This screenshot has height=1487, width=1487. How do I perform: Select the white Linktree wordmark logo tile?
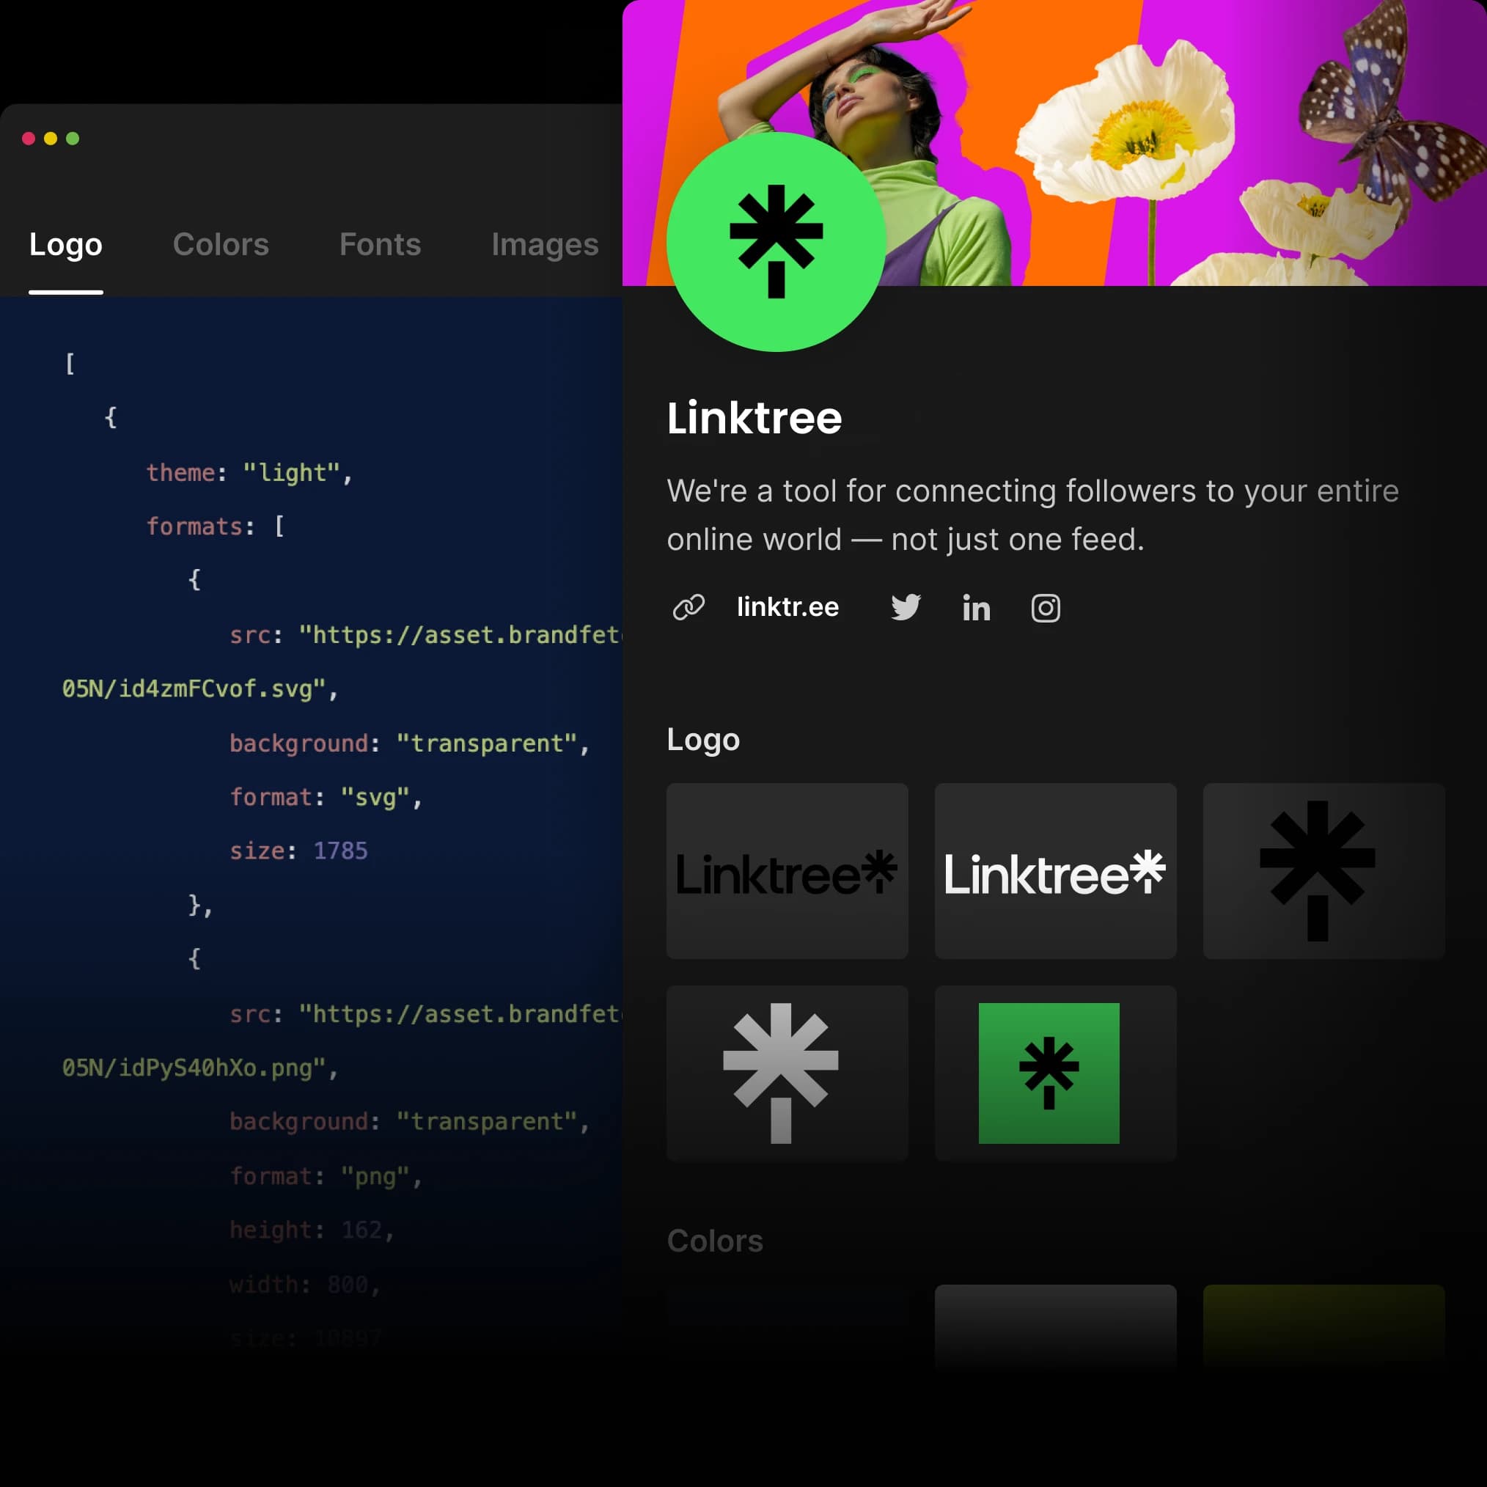[1055, 871]
